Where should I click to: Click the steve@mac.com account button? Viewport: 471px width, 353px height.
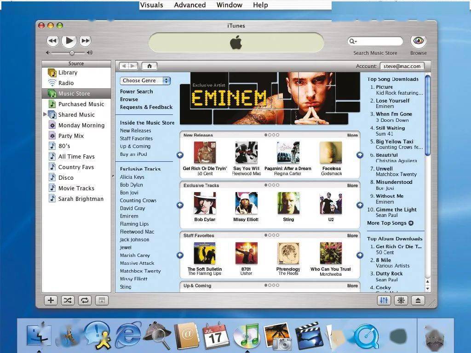pyautogui.click(x=402, y=66)
